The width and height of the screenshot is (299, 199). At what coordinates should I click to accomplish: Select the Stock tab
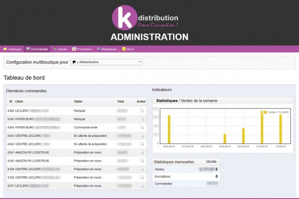coord(128,49)
